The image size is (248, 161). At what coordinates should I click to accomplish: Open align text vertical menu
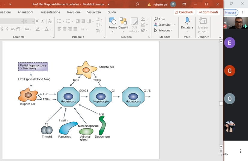(99, 25)
